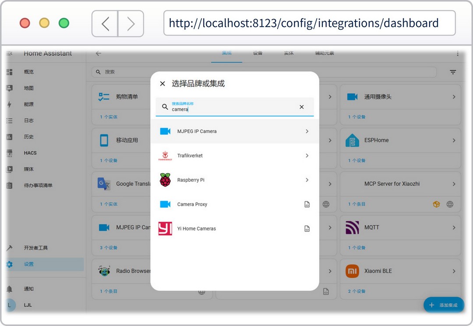Expand the 通用摄像头 card chevron
This screenshot has height=326, width=473.
[x=454, y=97]
